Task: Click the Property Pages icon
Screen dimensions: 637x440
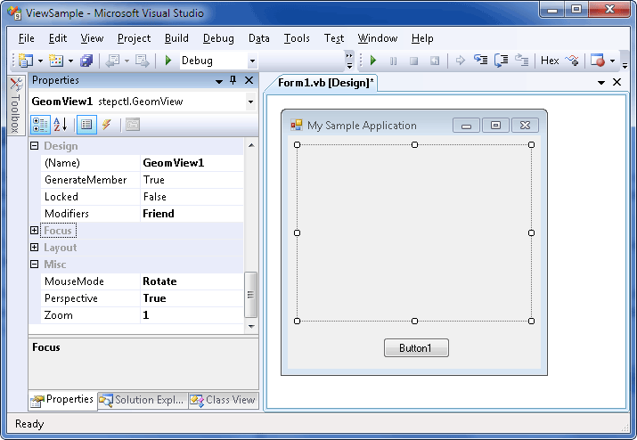Action: (132, 125)
